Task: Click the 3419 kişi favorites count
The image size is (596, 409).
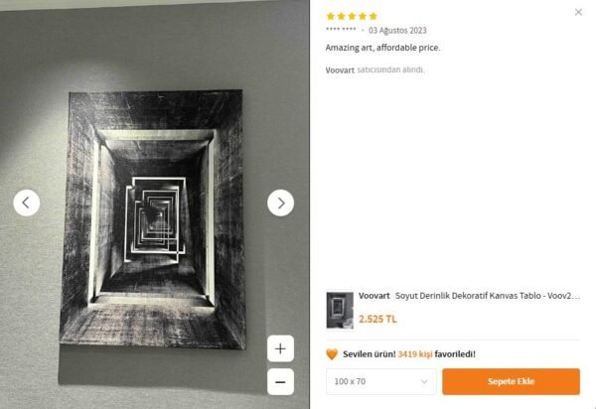Action: [x=414, y=354]
